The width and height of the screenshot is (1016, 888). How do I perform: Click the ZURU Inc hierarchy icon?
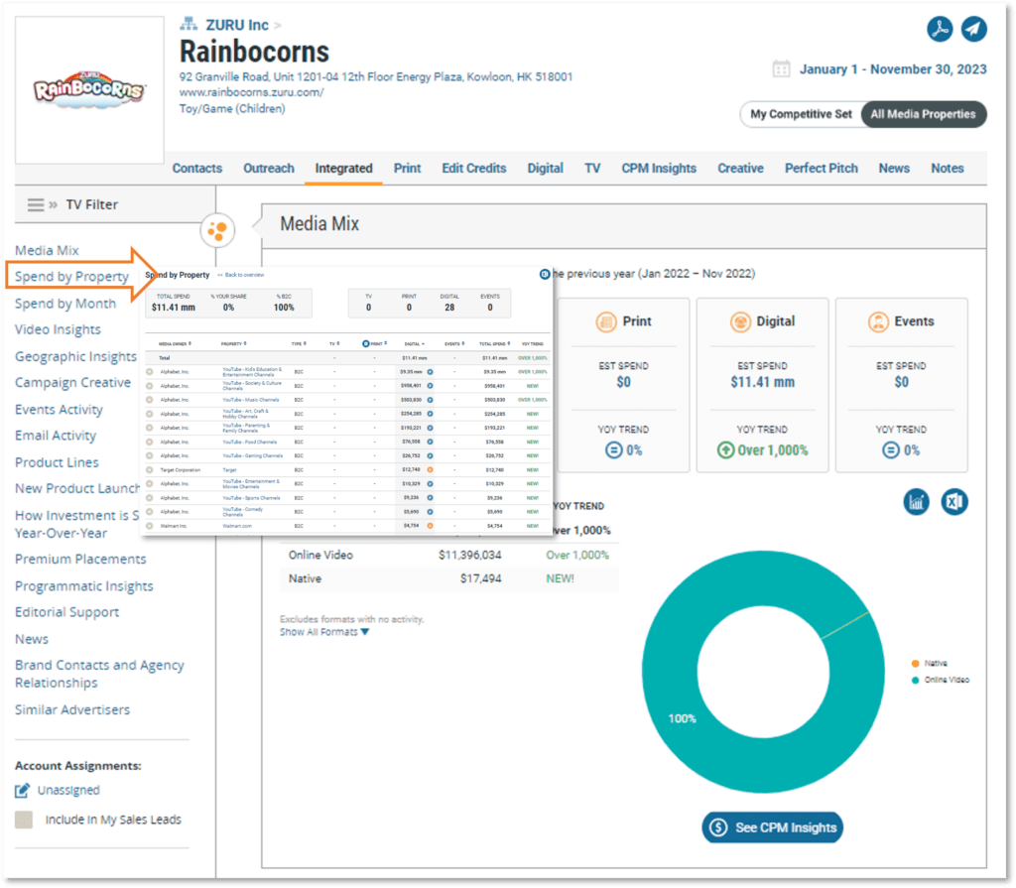click(189, 25)
